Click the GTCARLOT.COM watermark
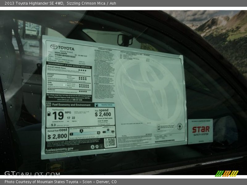The image size is (247, 185). (32, 174)
